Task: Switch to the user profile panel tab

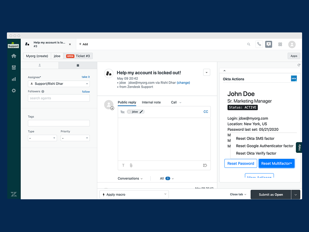Action: [x=40, y=65]
